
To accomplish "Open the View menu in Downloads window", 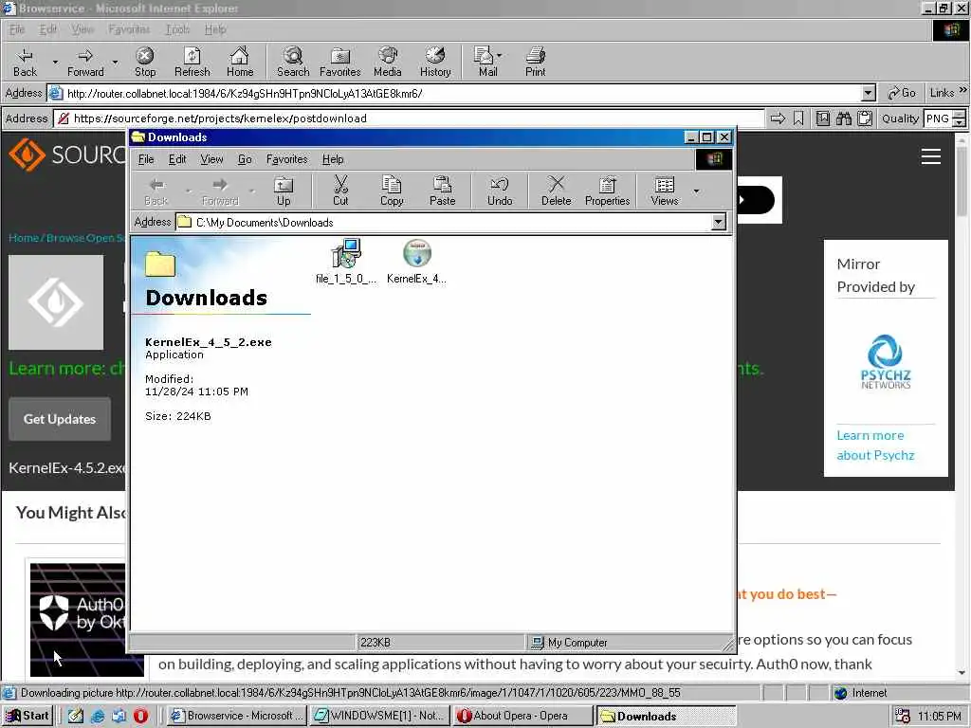I will pyautogui.click(x=211, y=159).
